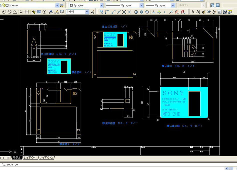Select the Parallel object snap
This screenshot has width=237, height=170.
point(159,12)
